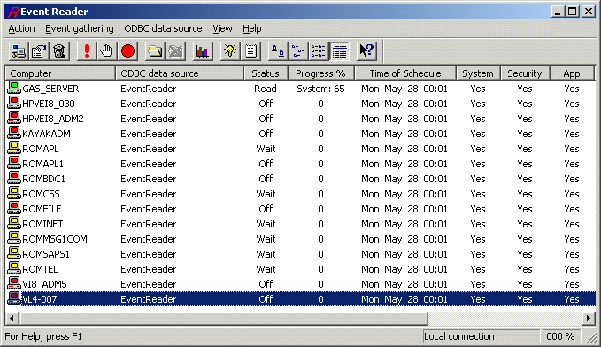601x347 pixels.
Task: Click the open folder toolbar icon
Action: [155, 51]
